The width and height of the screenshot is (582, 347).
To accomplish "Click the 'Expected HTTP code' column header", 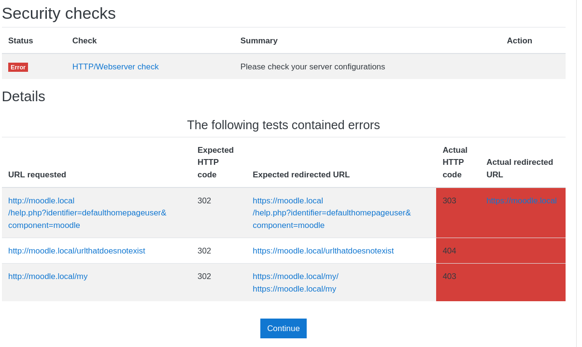I will pos(215,162).
